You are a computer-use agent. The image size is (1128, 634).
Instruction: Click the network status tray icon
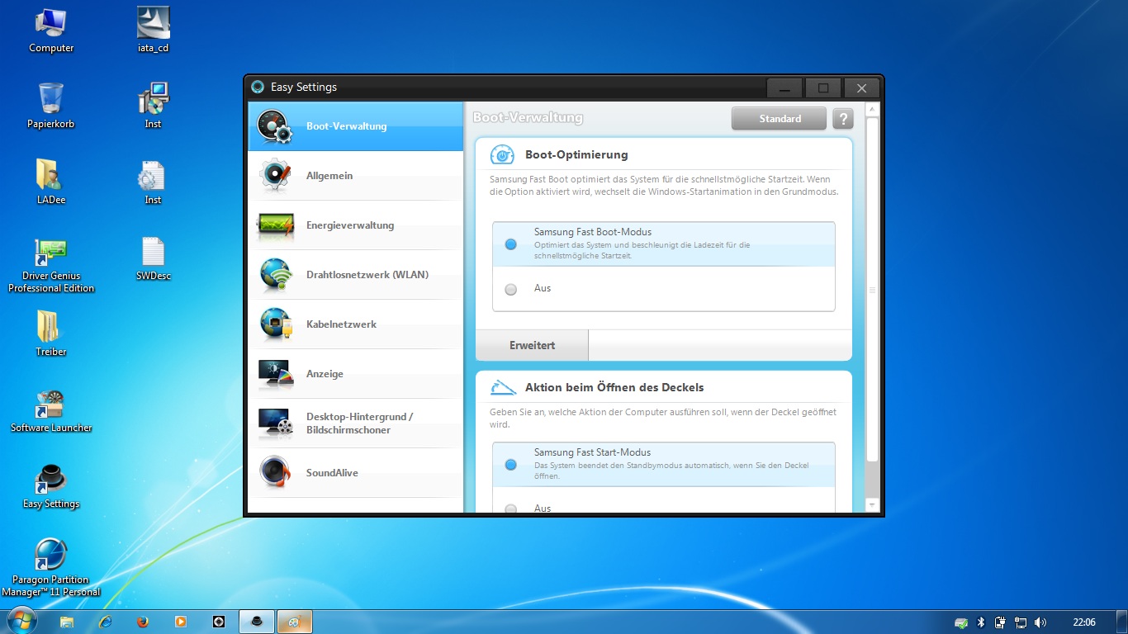pos(1021,622)
